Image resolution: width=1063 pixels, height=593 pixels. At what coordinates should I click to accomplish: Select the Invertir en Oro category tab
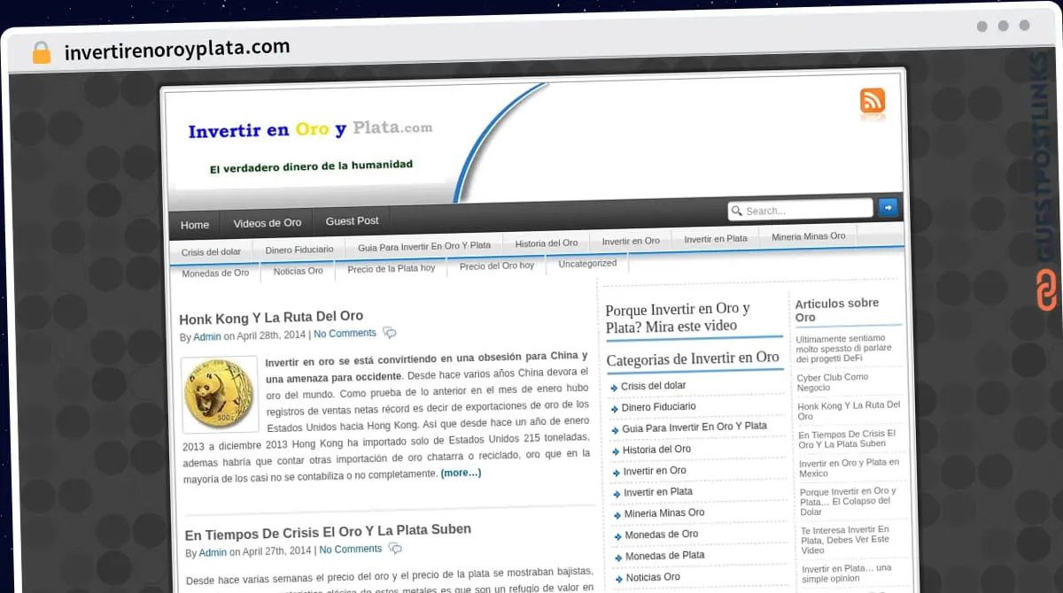click(x=631, y=241)
